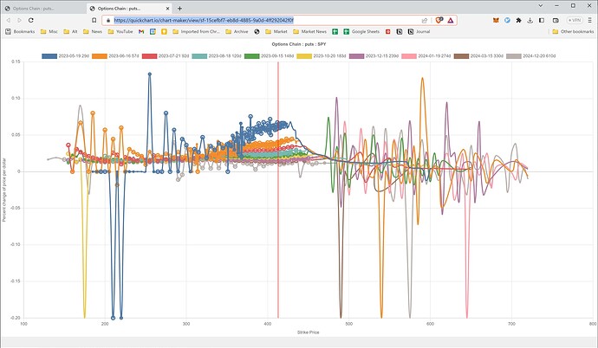Open the Gmail bookmark icon

pos(141,32)
